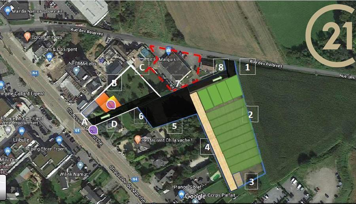
Task: Open the Tom & Co Erpent shop marker
Action: click(49, 57)
